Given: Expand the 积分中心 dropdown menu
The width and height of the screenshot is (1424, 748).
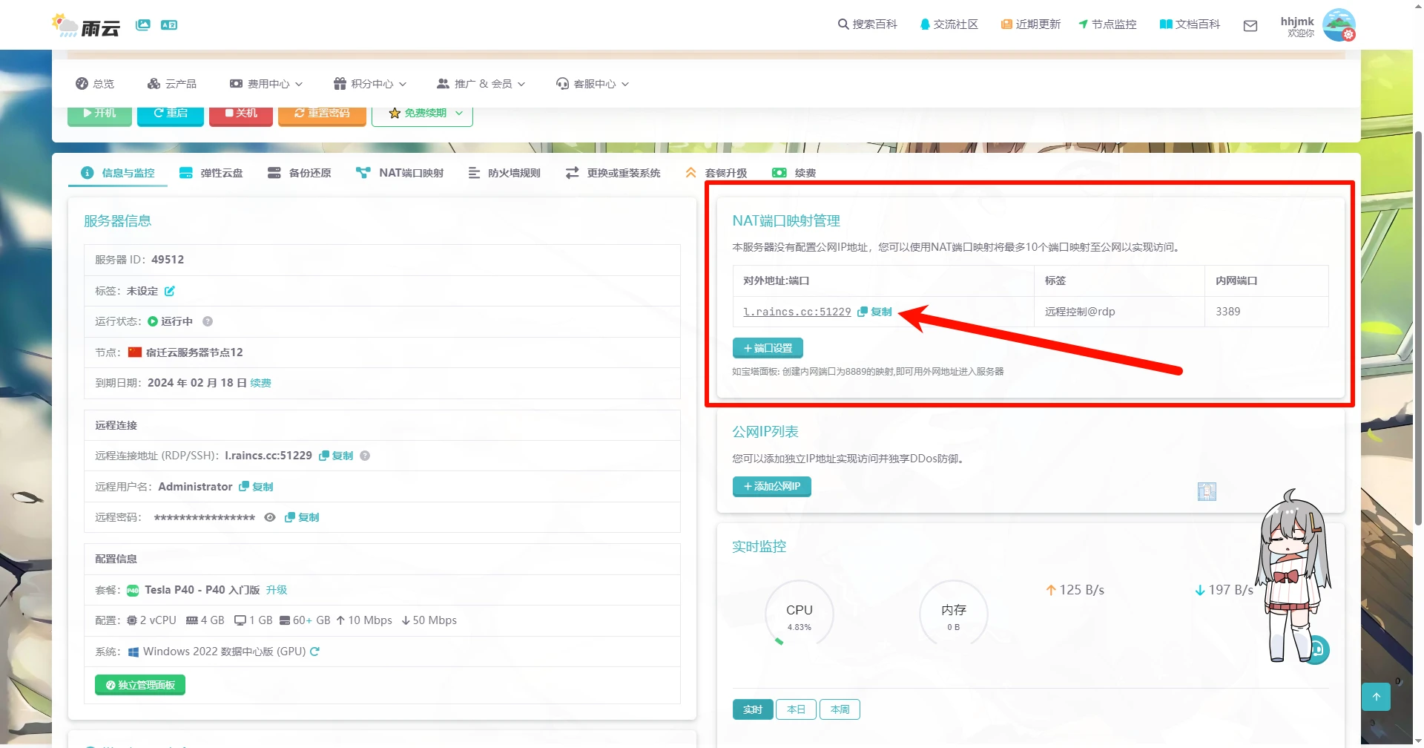Looking at the screenshot, I should (x=370, y=84).
